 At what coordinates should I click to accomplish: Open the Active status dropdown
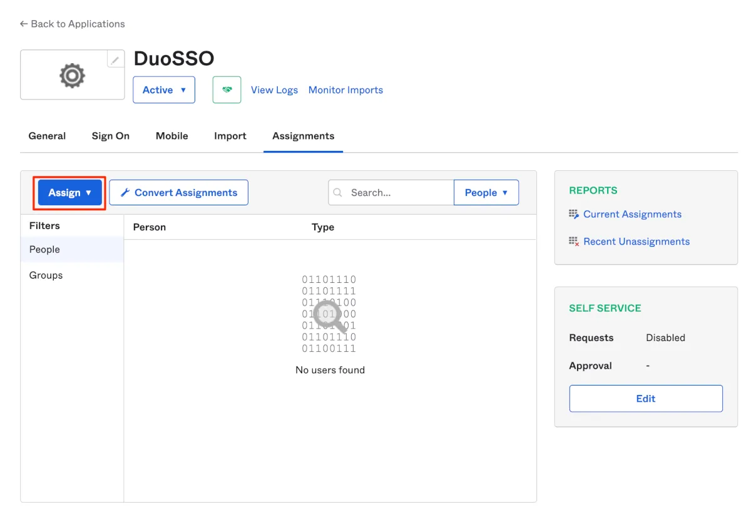click(164, 90)
